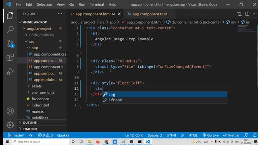Select iframe autocomplete suggestion
The height and width of the screenshot is (145, 258).
pos(164,100)
